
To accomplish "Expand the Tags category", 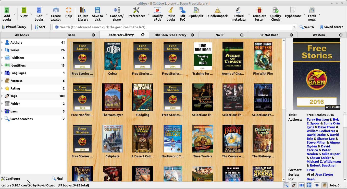I will click(x=2, y=96).
